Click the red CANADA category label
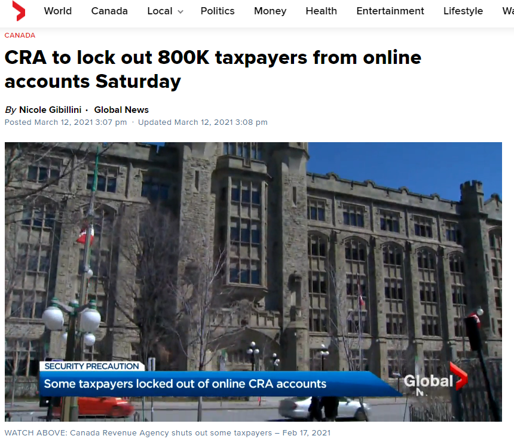 pyautogui.click(x=20, y=35)
